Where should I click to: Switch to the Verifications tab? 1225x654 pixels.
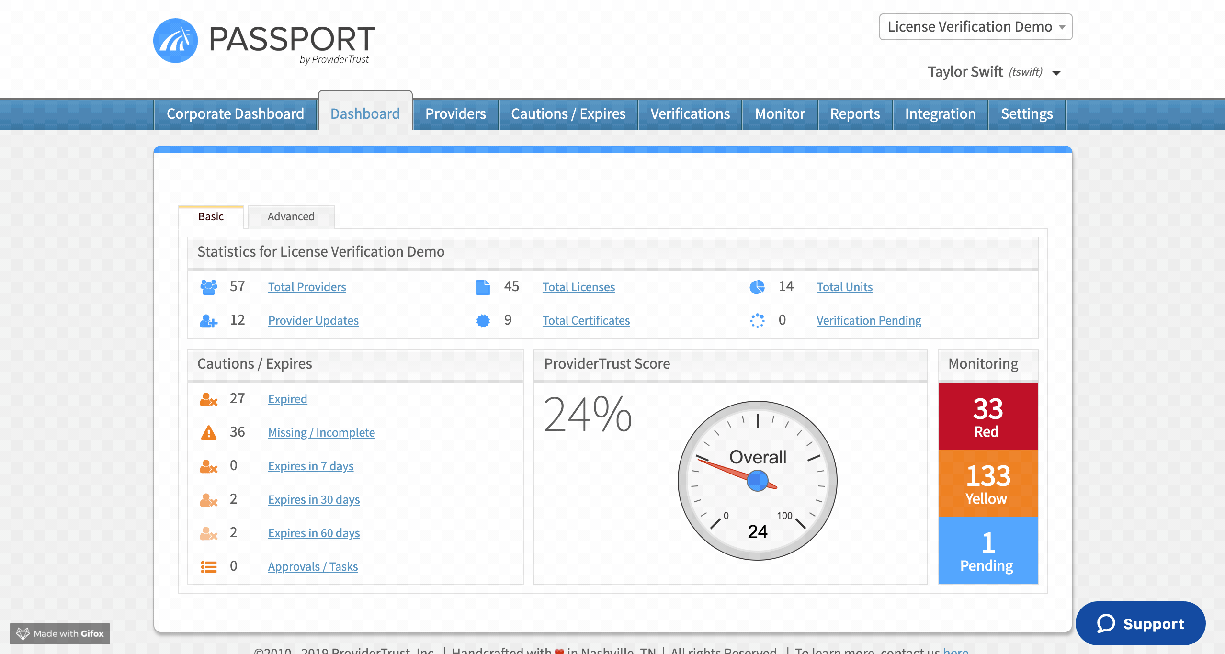click(x=690, y=114)
